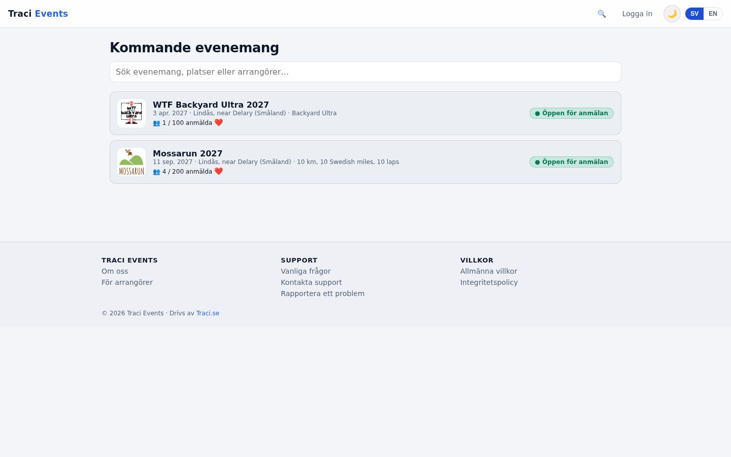The height and width of the screenshot is (457, 731).
Task: Open För arrangörer footer link
Action: click(127, 282)
